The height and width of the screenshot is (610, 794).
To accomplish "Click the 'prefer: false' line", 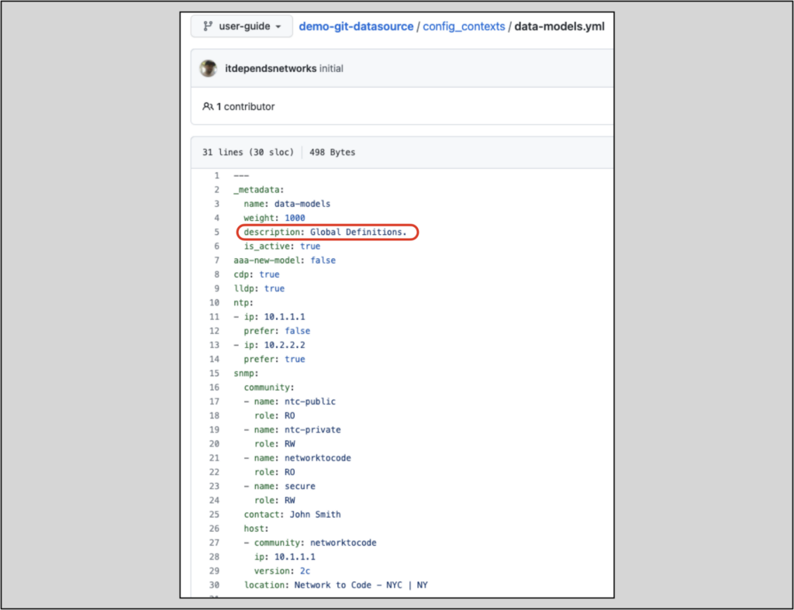I will pyautogui.click(x=277, y=331).
